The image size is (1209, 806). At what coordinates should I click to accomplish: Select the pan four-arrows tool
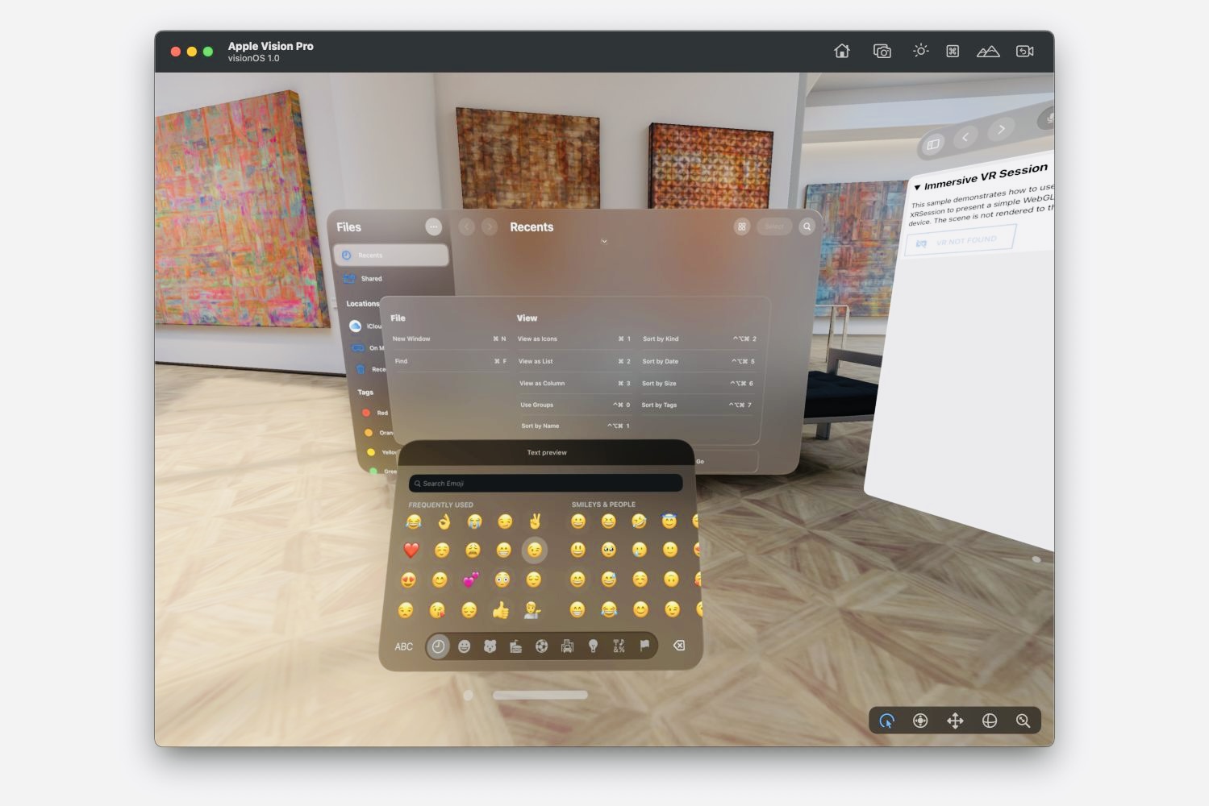[x=955, y=721]
